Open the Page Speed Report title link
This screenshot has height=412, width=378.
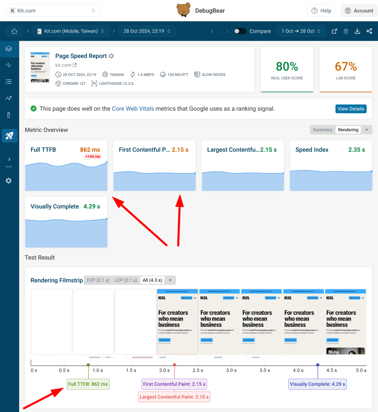81,56
